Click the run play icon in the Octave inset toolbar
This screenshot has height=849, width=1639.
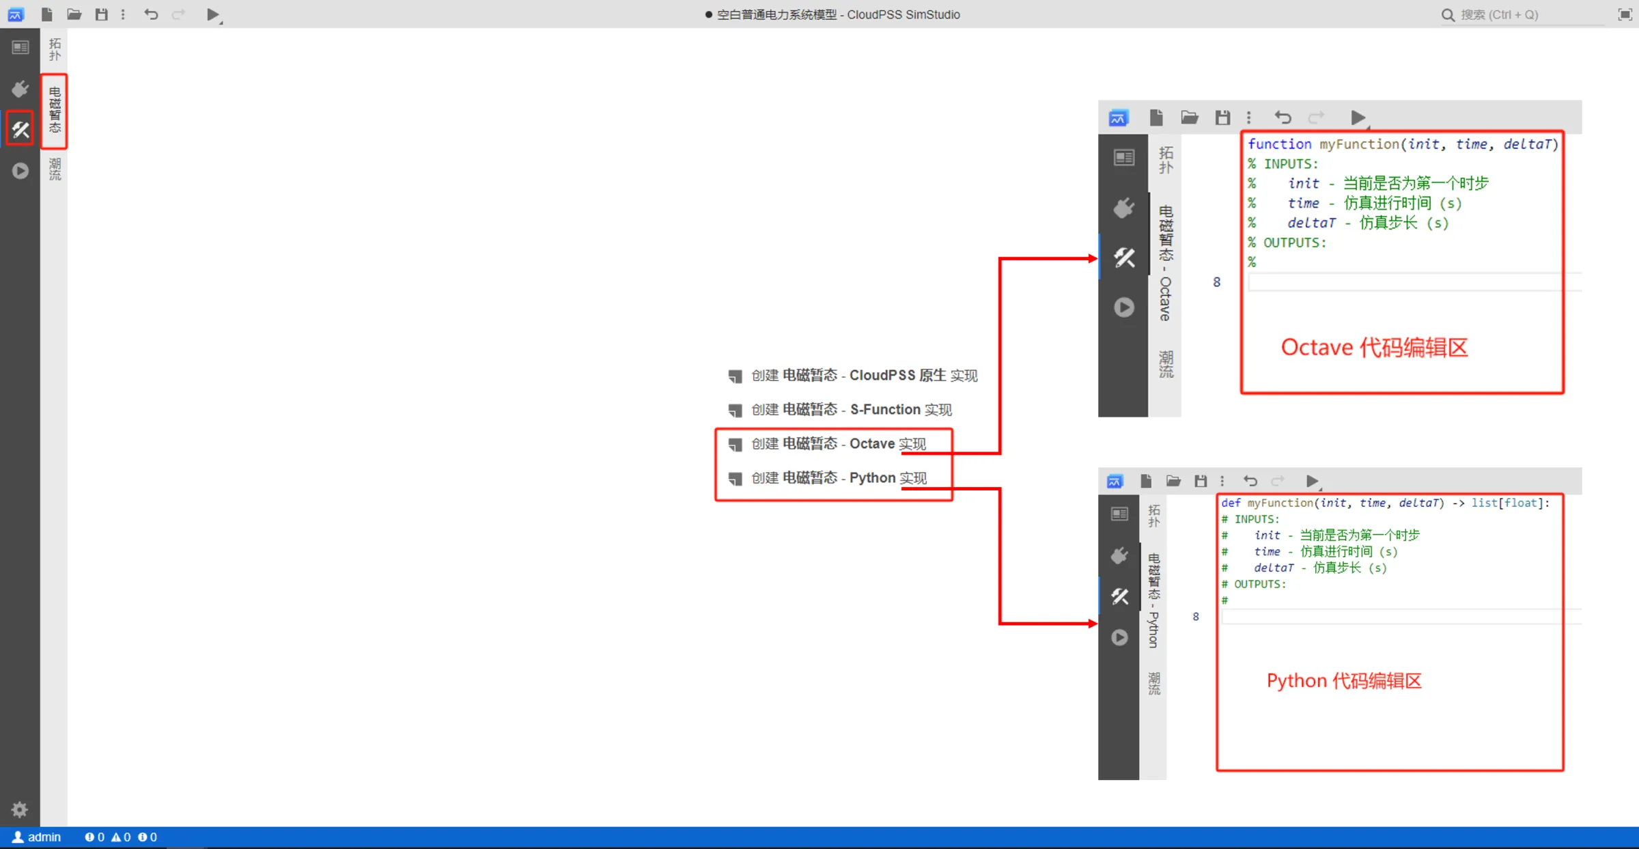click(x=1358, y=118)
